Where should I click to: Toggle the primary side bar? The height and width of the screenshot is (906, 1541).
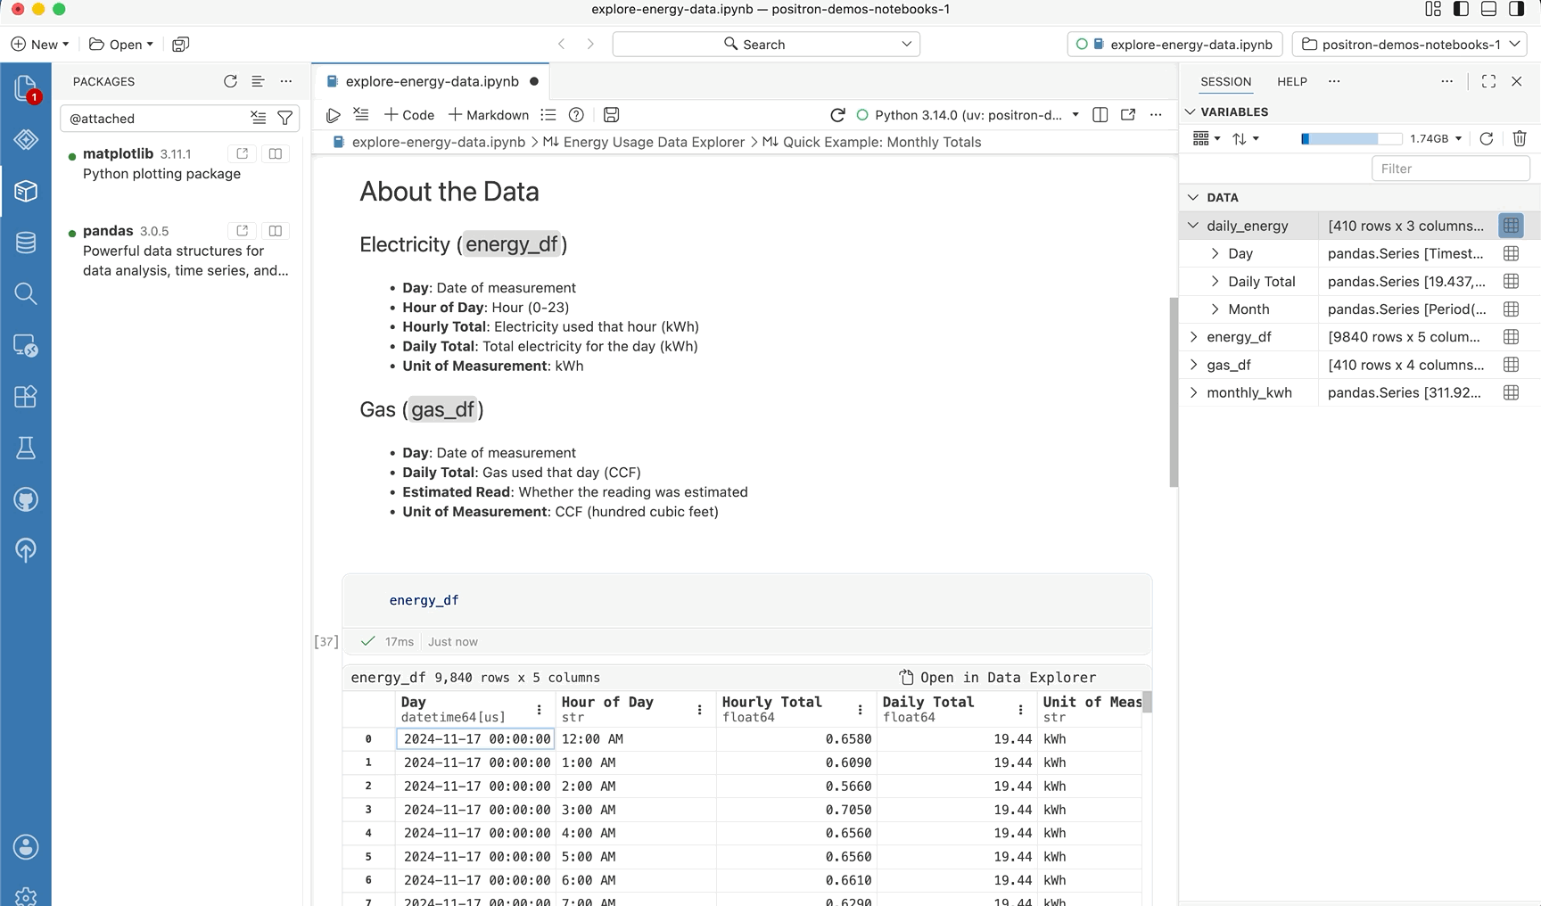coord(1461,9)
